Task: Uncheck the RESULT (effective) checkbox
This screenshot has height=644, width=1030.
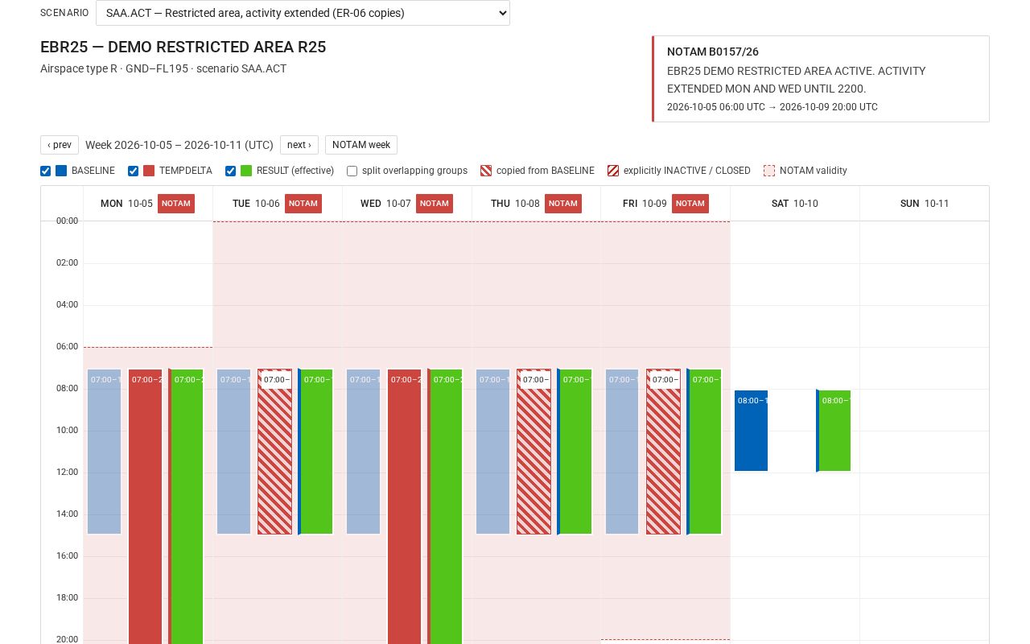Action: pos(231,171)
